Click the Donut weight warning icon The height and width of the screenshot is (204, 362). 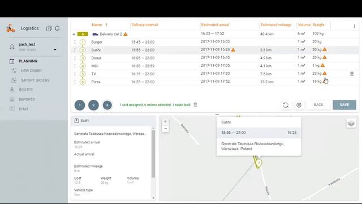click(325, 57)
